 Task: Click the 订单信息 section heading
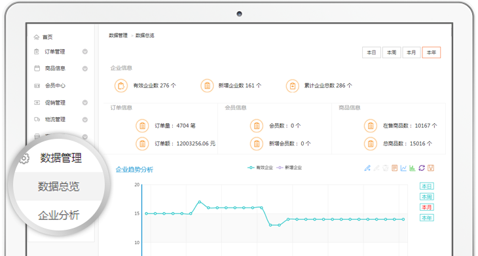[x=121, y=107]
